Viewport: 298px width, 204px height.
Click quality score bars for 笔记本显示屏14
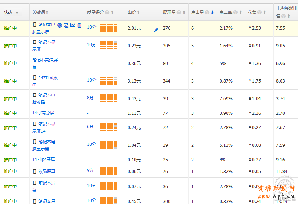pos(108,127)
